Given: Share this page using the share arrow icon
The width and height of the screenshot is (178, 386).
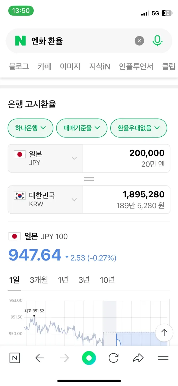Looking at the screenshot, I should pyautogui.click(x=138, y=358).
